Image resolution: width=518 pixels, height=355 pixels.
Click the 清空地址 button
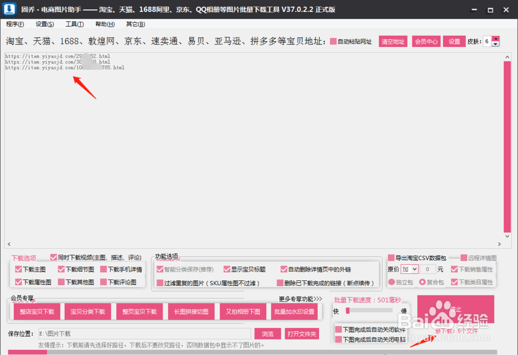393,41
